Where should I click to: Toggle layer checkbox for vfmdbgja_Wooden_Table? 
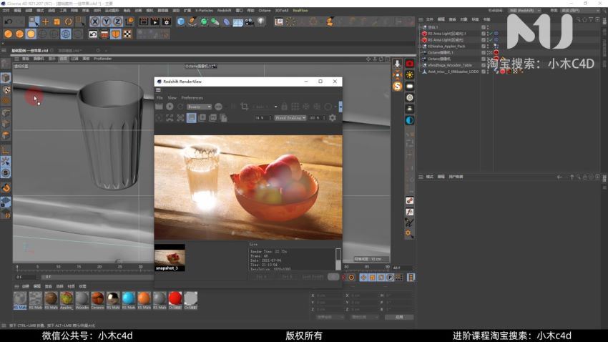tap(484, 64)
